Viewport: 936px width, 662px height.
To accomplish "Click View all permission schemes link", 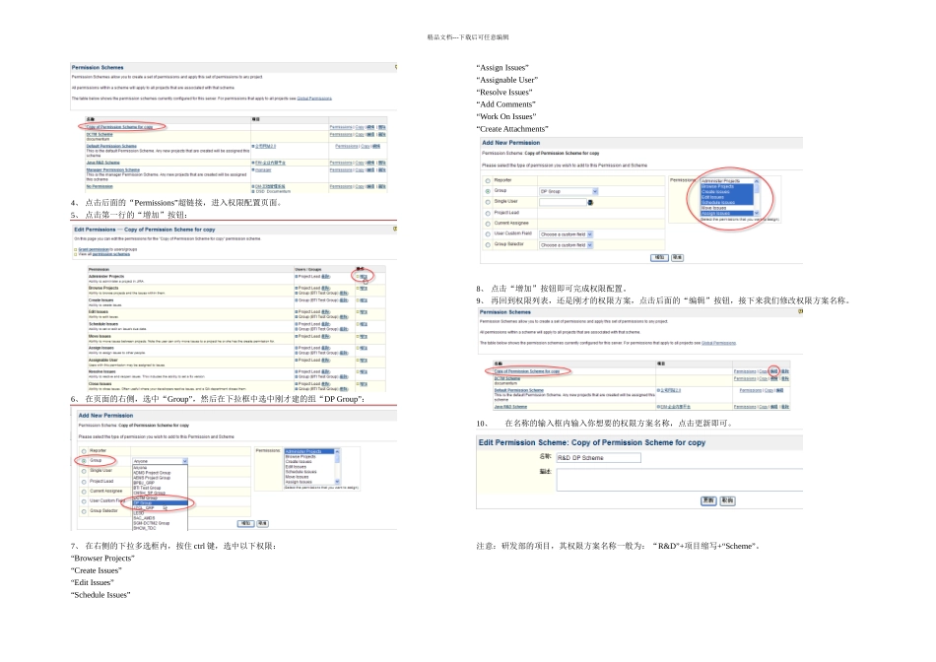I will pos(111,254).
